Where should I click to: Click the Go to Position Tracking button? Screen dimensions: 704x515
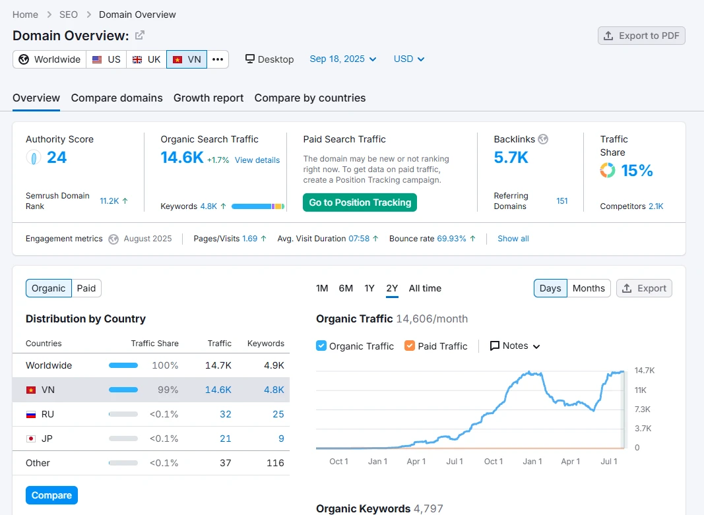[360, 202]
